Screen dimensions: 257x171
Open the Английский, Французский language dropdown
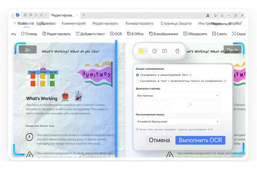click(178, 121)
